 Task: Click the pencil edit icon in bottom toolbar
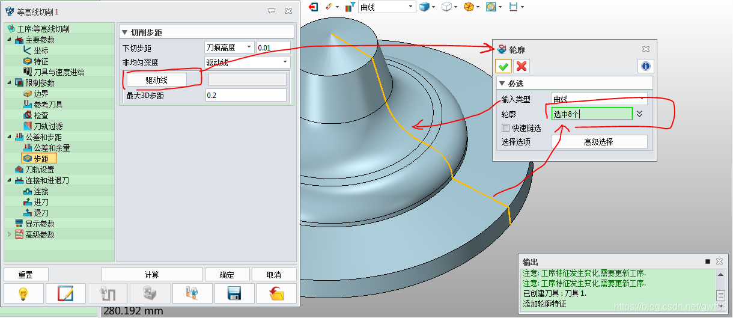(66, 293)
